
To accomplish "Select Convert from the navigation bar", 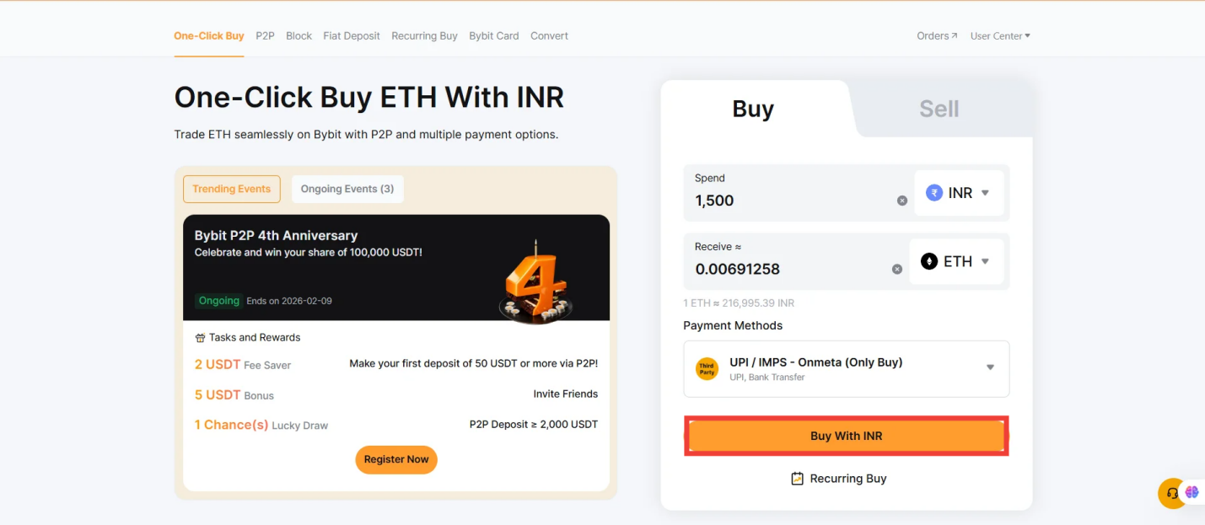I will [x=549, y=35].
